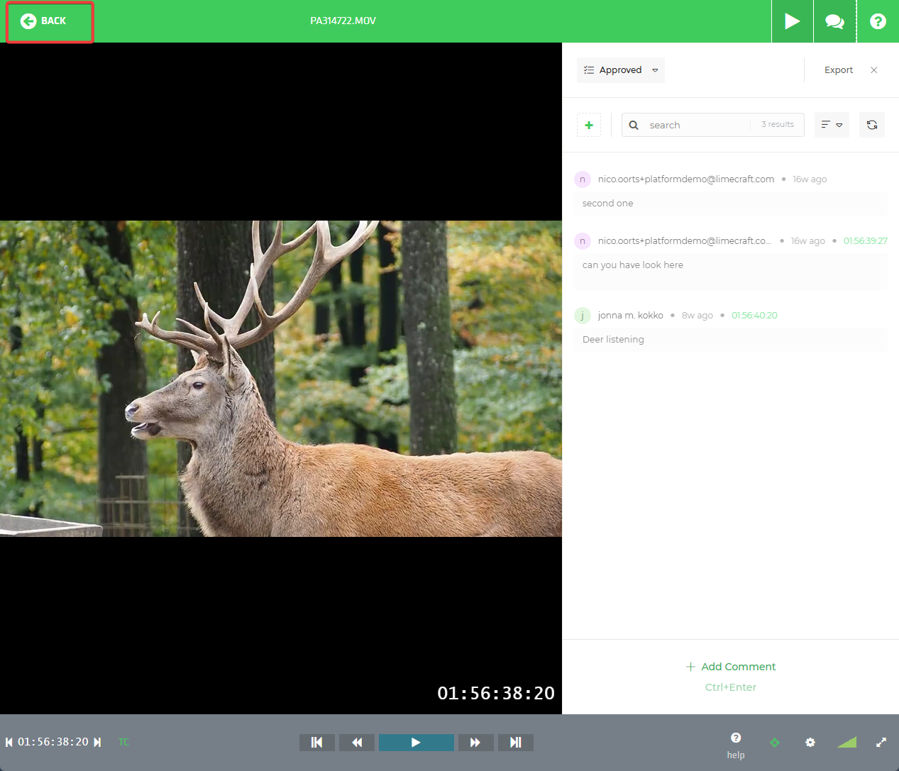Image resolution: width=899 pixels, height=771 pixels.
Task: Click jonna m. kokko avatar
Action: (583, 316)
